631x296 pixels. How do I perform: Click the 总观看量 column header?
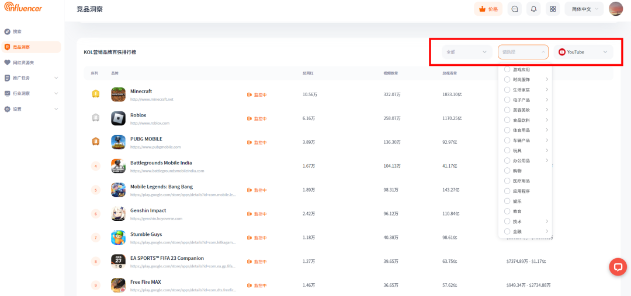coord(450,73)
